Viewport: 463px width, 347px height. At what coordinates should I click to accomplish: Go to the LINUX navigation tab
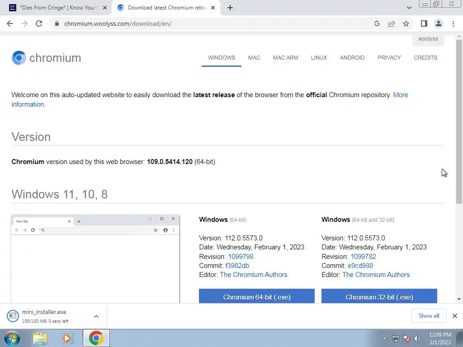tap(319, 58)
